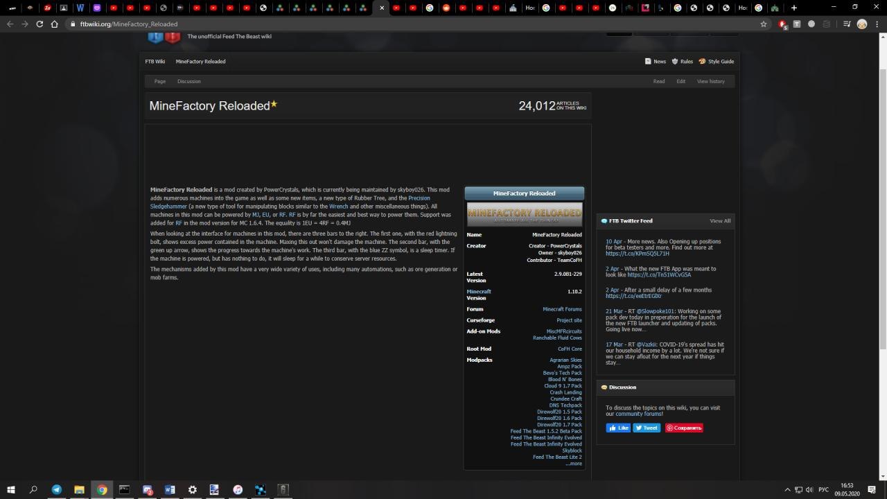Reload the page with the refresh icon

(39, 24)
